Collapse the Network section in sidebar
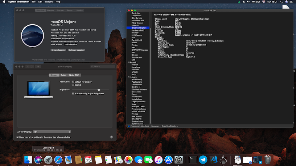This screenshot has height=166, width=296. click(128, 62)
